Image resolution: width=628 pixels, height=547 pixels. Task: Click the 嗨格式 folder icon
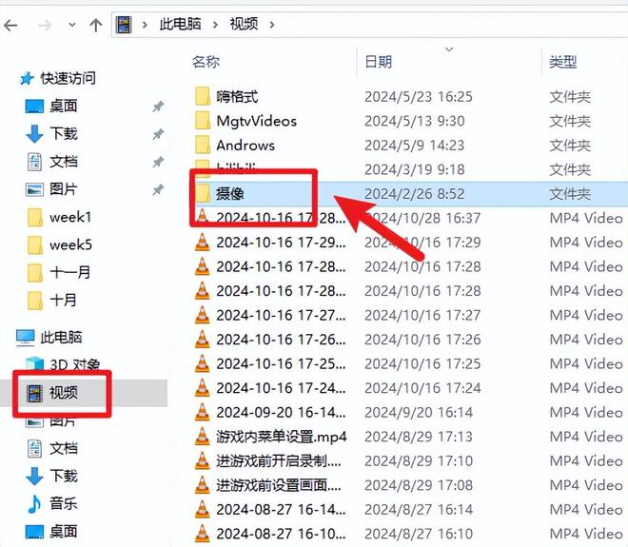202,97
